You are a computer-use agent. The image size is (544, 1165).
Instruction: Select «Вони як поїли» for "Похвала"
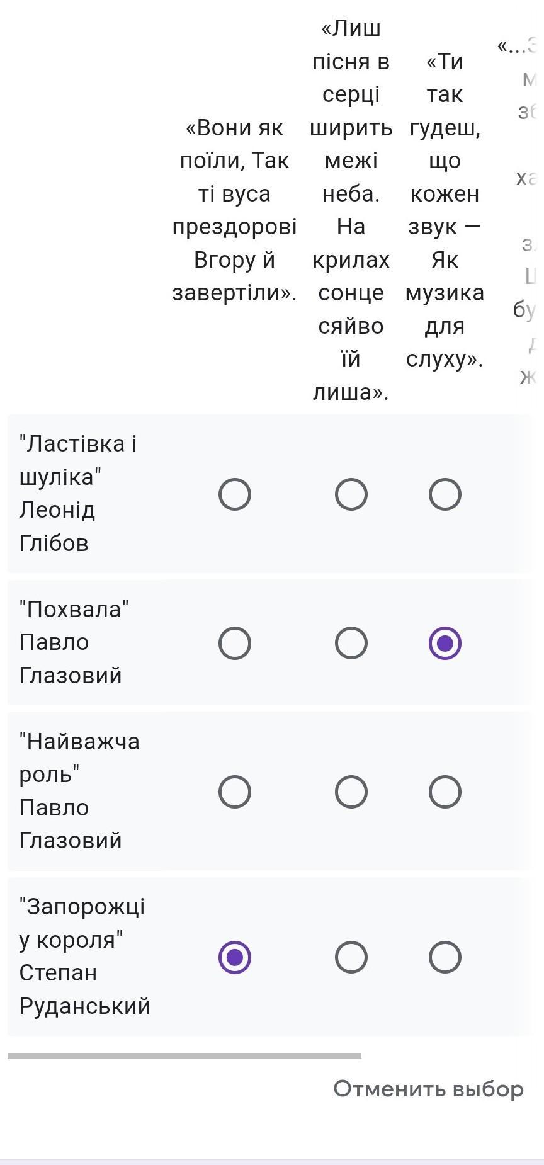pyautogui.click(x=235, y=643)
